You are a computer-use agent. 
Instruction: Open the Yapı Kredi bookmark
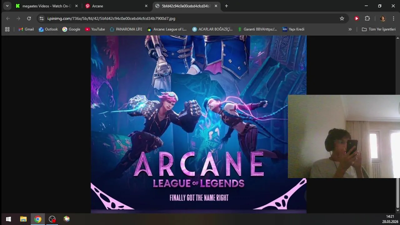tap(293, 29)
